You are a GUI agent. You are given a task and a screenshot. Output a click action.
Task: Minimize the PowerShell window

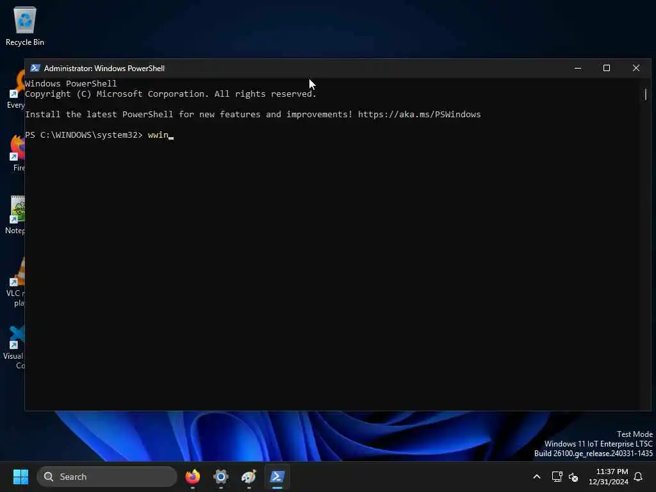[x=578, y=68]
